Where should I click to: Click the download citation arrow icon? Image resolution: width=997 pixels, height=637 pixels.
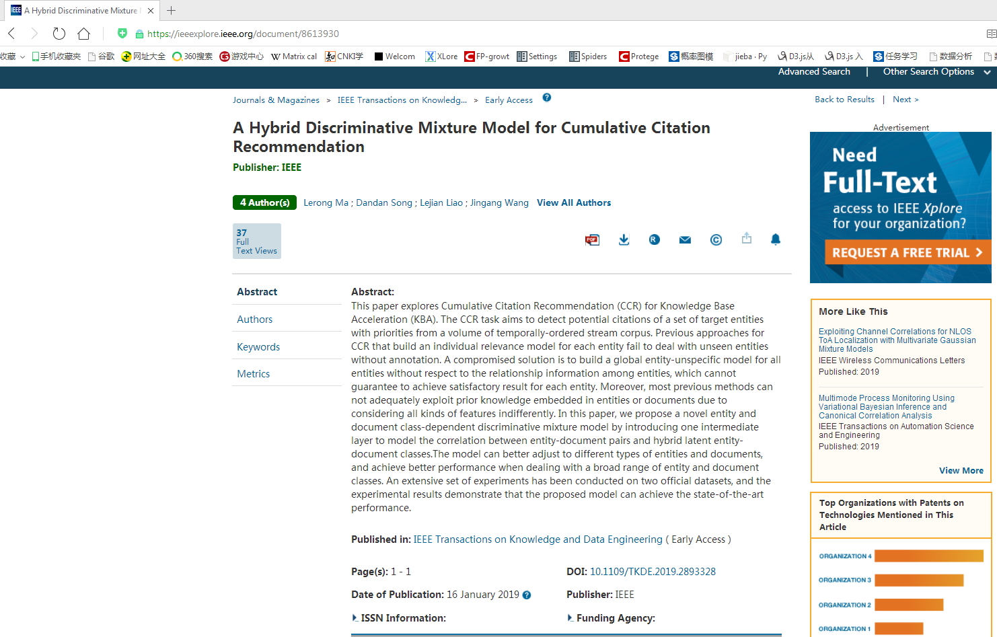click(x=624, y=240)
